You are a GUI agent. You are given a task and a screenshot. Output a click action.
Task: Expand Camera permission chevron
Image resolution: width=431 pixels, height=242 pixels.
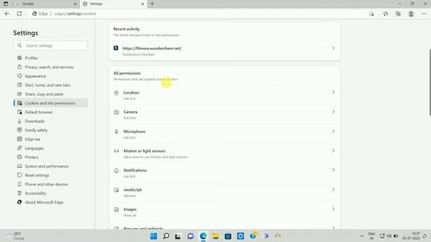[333, 112]
